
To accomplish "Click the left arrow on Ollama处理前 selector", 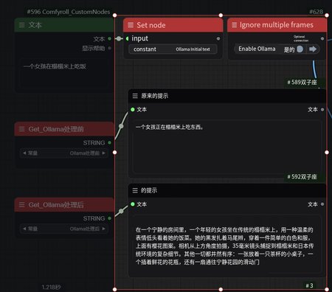I will click(x=24, y=153).
